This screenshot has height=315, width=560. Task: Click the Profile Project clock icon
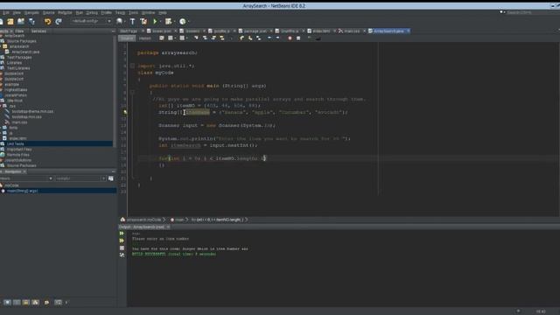tap(183, 21)
